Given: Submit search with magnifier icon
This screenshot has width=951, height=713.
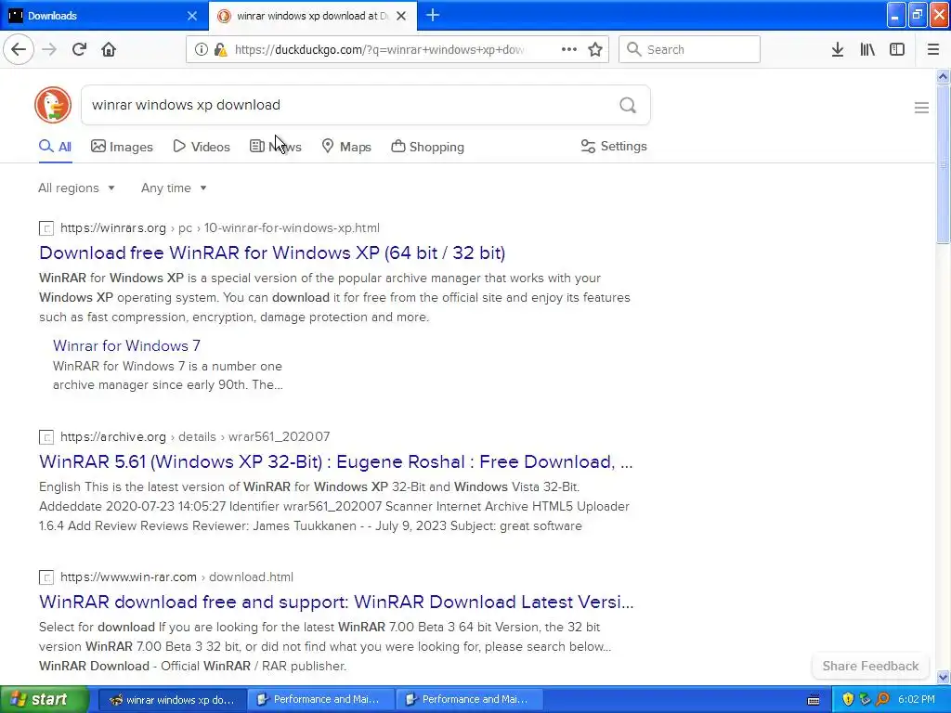Looking at the screenshot, I should tap(628, 105).
